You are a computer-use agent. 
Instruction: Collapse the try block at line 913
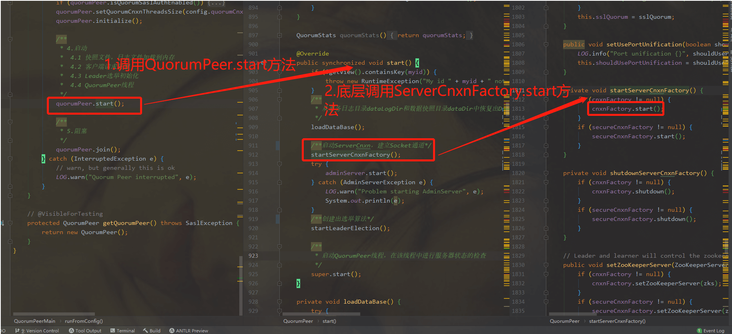279,164
